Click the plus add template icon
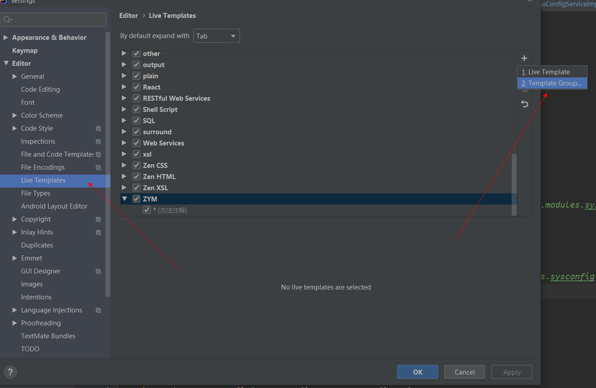 pos(524,58)
